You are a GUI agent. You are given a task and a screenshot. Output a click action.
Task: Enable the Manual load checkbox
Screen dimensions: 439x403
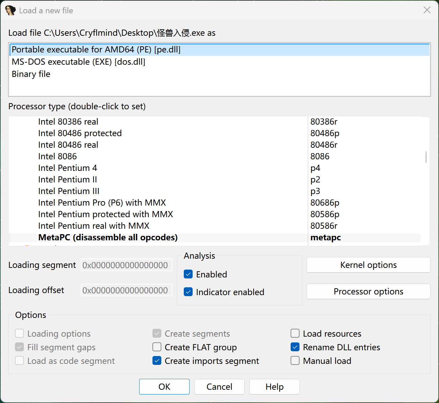pos(295,361)
